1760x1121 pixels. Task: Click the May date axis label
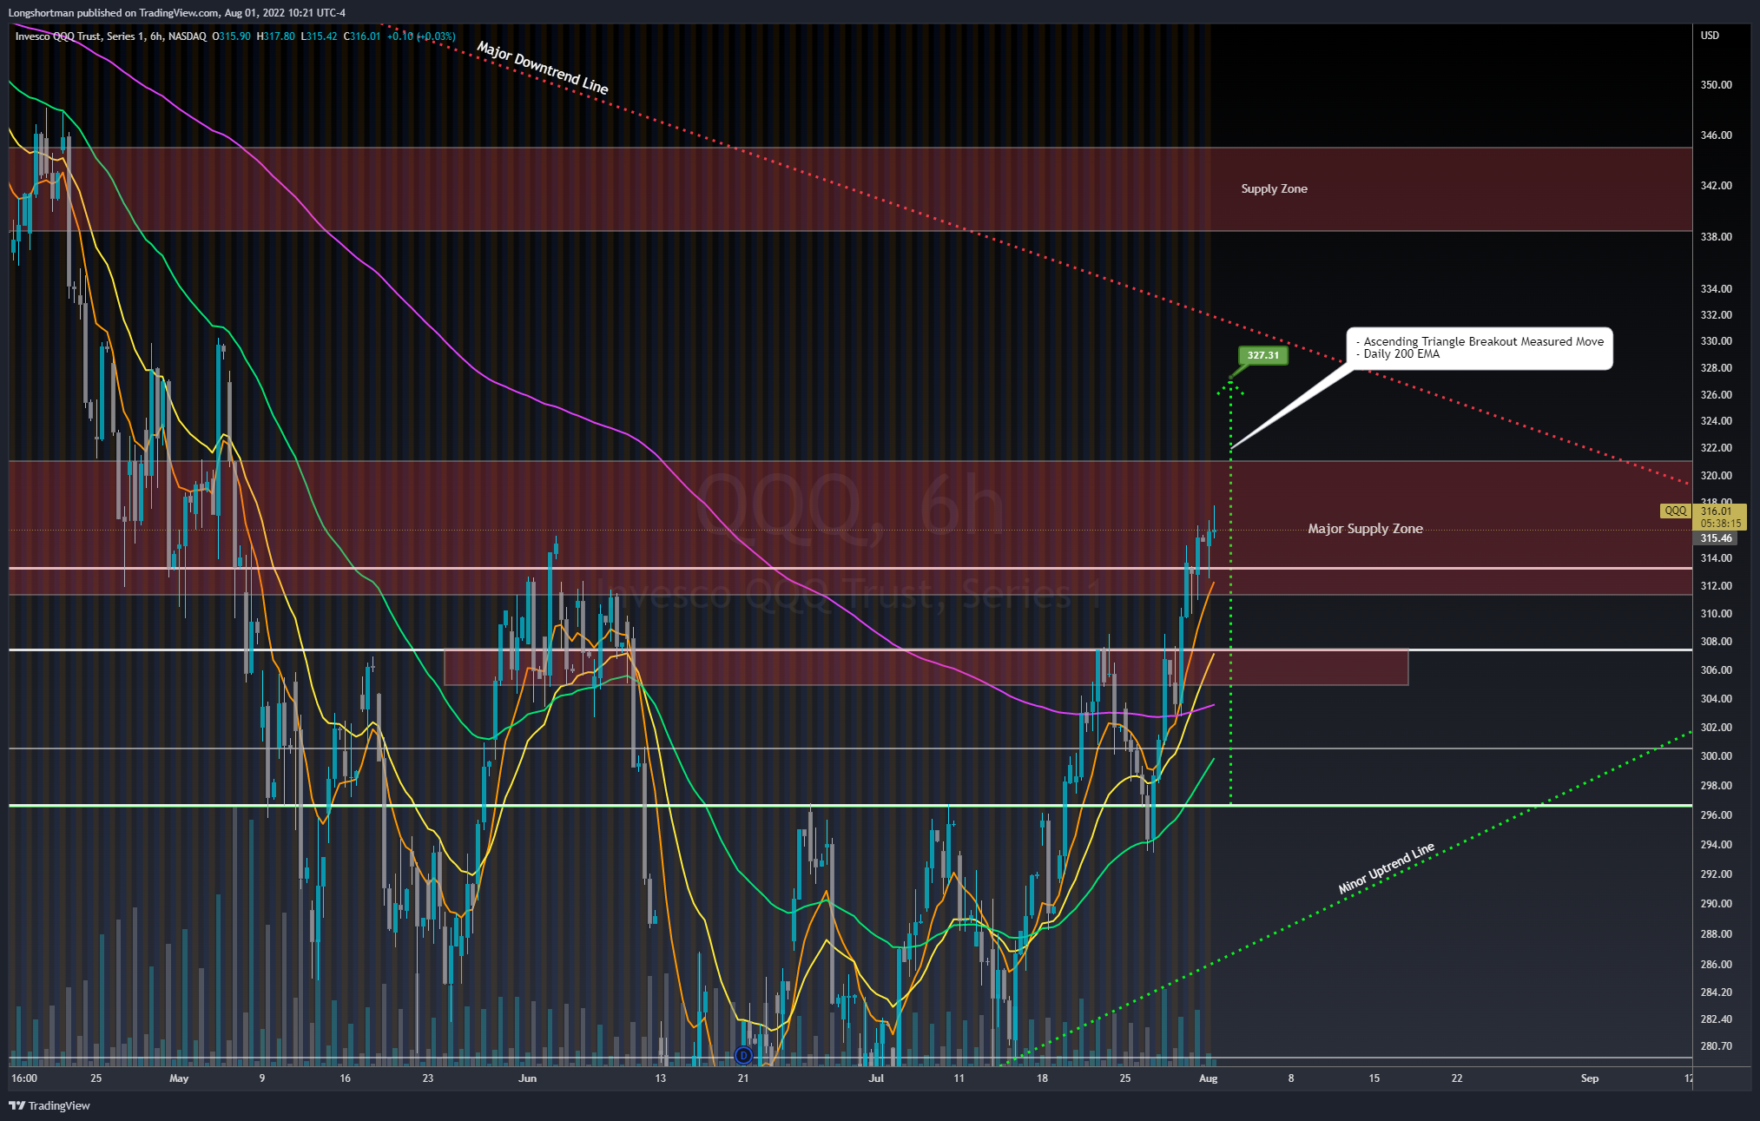tap(179, 1078)
